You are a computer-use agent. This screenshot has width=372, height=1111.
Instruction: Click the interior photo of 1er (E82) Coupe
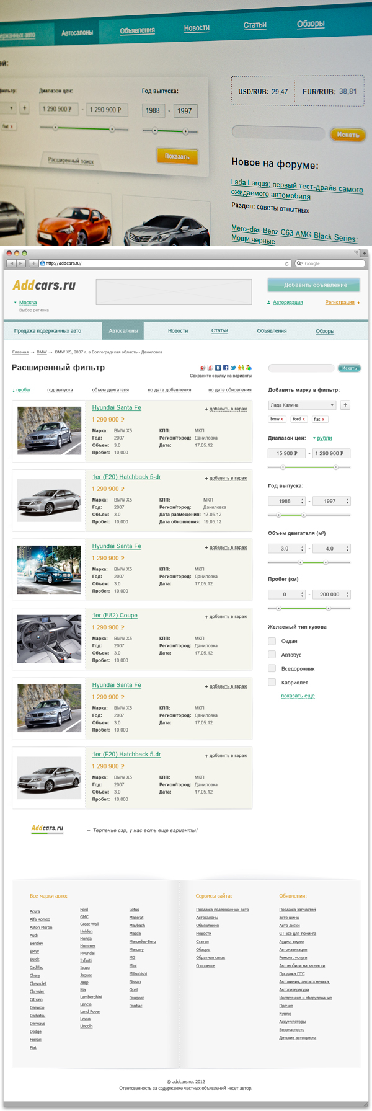point(49,639)
